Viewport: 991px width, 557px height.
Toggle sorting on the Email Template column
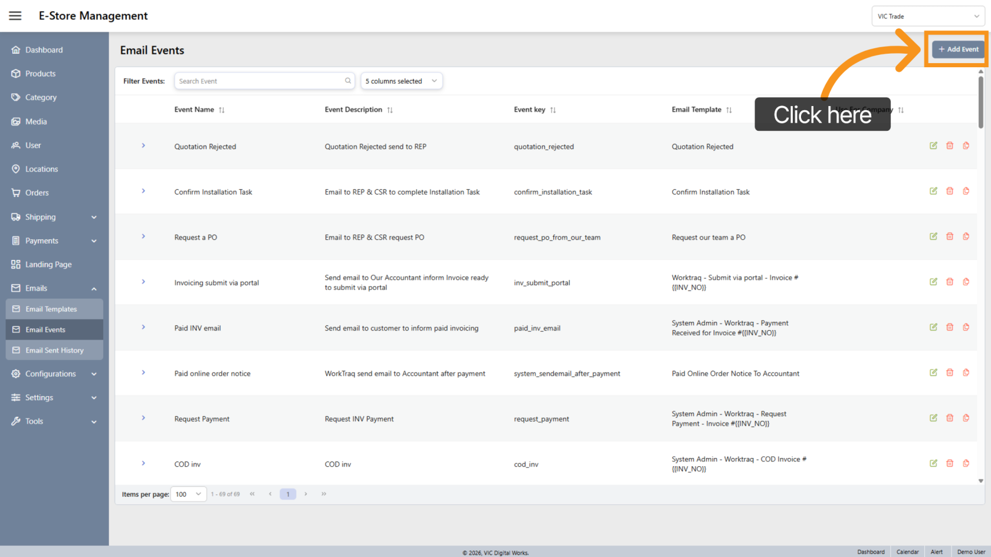(x=730, y=110)
